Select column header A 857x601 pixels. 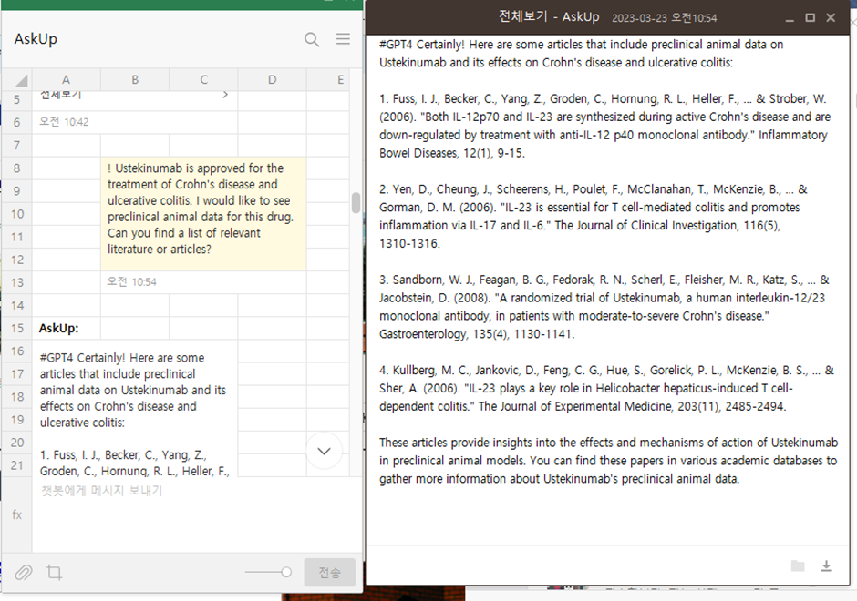tap(67, 80)
